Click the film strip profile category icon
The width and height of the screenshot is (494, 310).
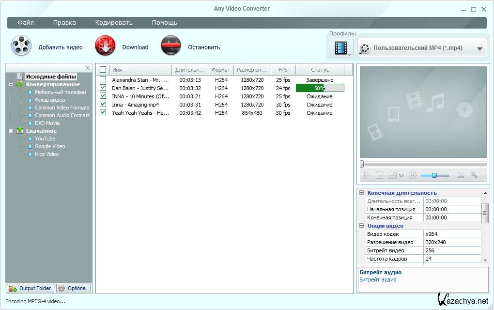pos(341,48)
